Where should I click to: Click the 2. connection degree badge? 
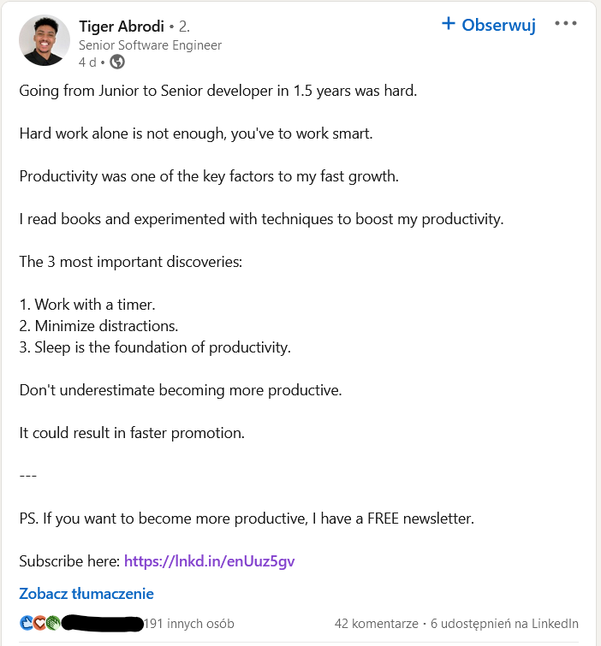pyautogui.click(x=184, y=27)
